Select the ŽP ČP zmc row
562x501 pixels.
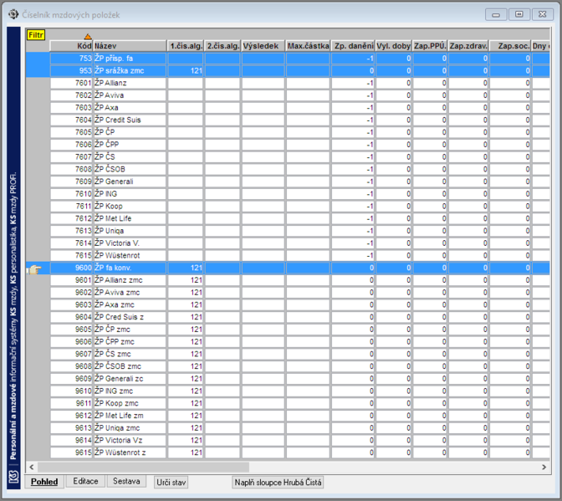(x=288, y=330)
